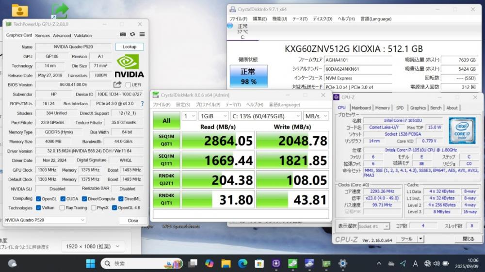The height and width of the screenshot is (272, 485).
Task: Open the test count dropdown showing 1 in CrystalDiskMark
Action: 189,116
